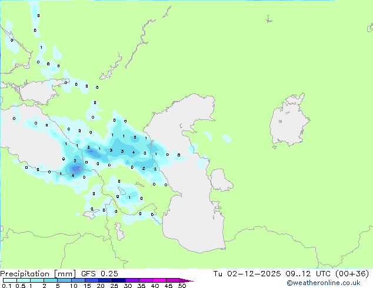Pick the 35–40 mm legend swatch
Image resolution: width=373 pixels, height=288 pixels.
(146, 280)
